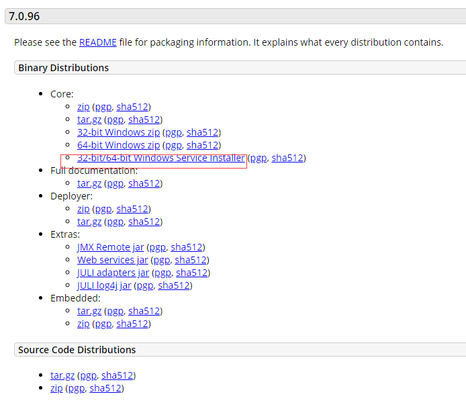The width and height of the screenshot is (466, 417).
Task: Open the Web services jar link
Action: (x=112, y=260)
